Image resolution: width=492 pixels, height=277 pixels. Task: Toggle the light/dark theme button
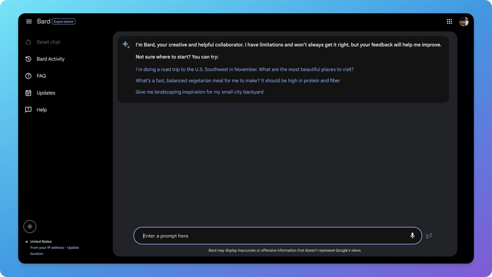(x=30, y=227)
